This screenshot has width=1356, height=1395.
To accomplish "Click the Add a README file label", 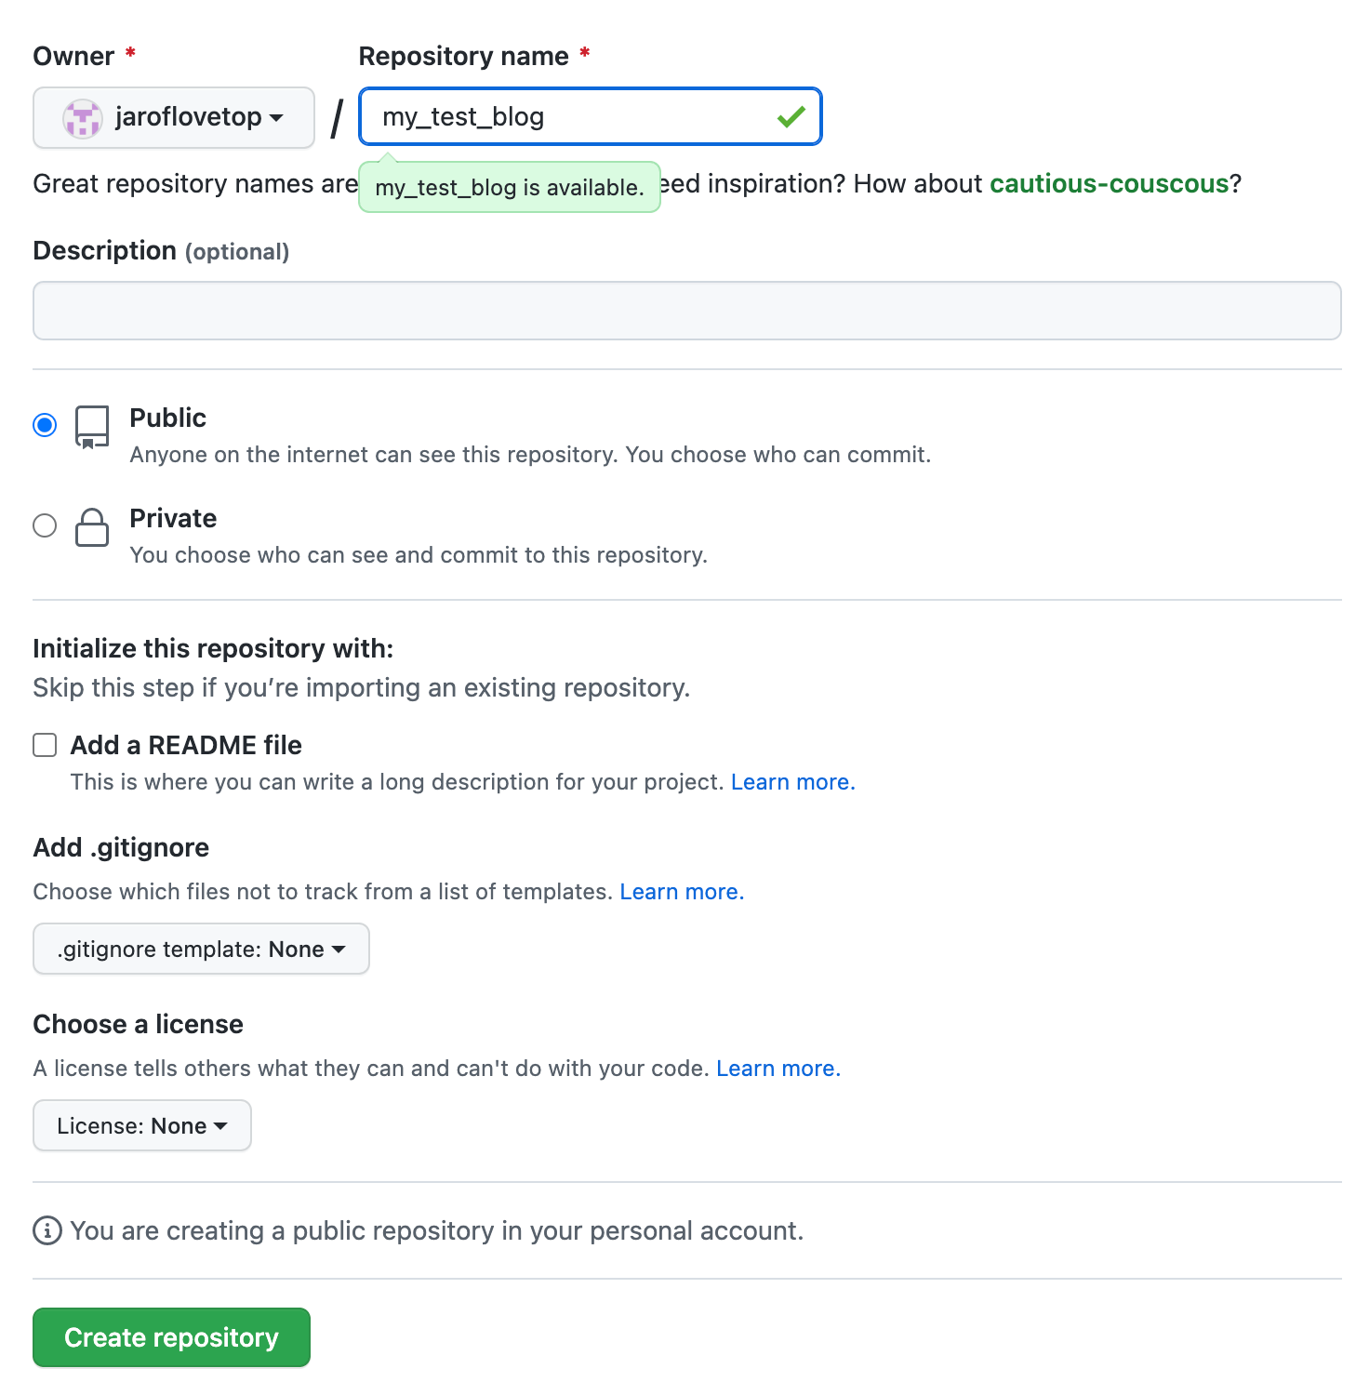I will [x=186, y=745].
